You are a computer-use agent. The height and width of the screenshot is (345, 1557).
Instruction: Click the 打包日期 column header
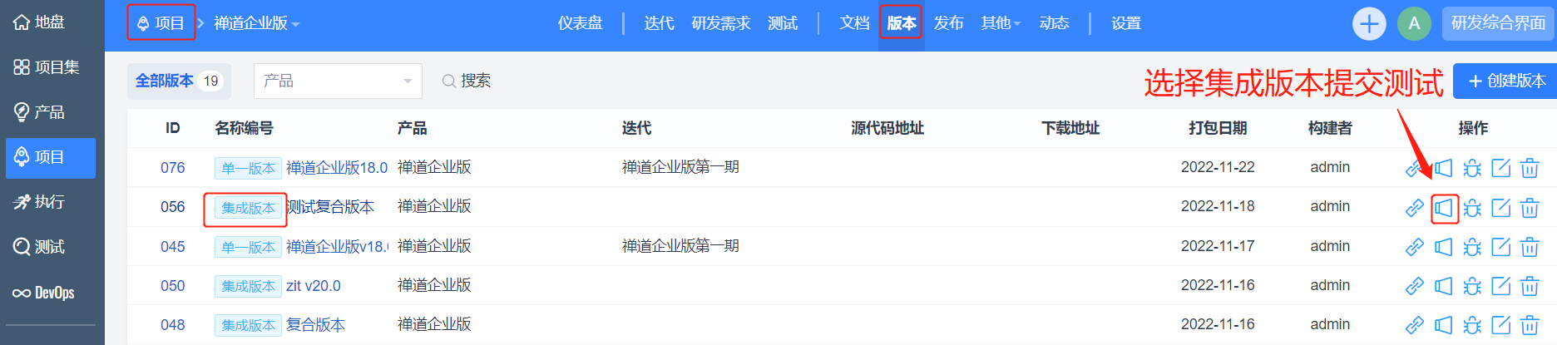(x=1218, y=128)
